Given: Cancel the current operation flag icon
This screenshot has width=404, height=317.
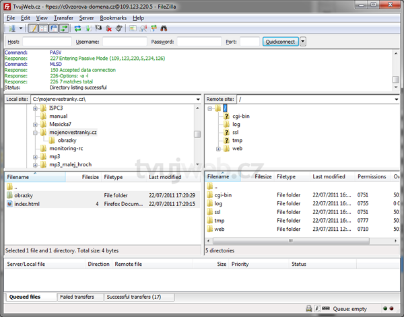Looking at the screenshot, I should point(98,28).
